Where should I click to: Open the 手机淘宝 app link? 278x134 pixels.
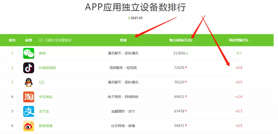point(46,97)
